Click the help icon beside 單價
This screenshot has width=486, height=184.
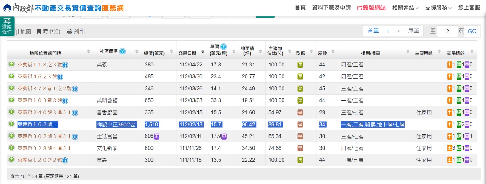pos(223,46)
